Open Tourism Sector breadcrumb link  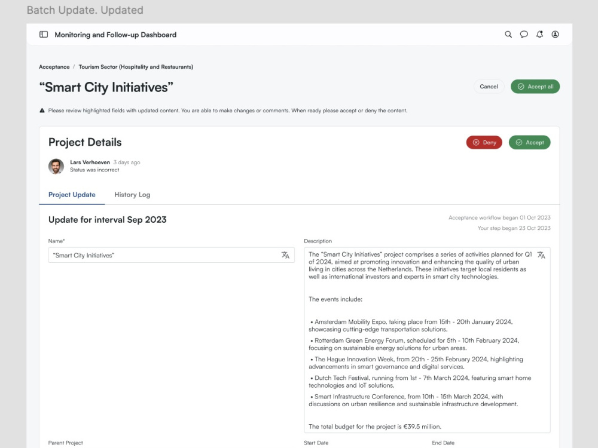pos(136,67)
